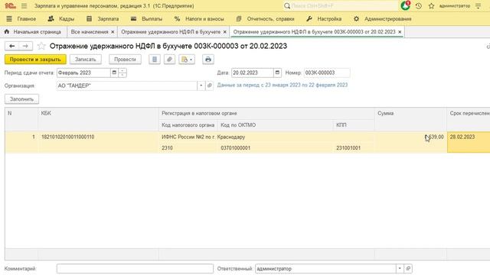
Task: Click the Ответственный field администратор
Action: pos(325,268)
